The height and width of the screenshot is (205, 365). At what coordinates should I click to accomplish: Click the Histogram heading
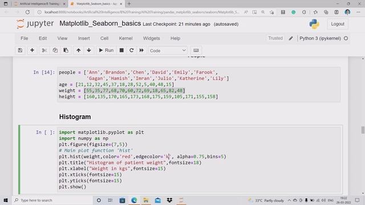click(x=75, y=117)
